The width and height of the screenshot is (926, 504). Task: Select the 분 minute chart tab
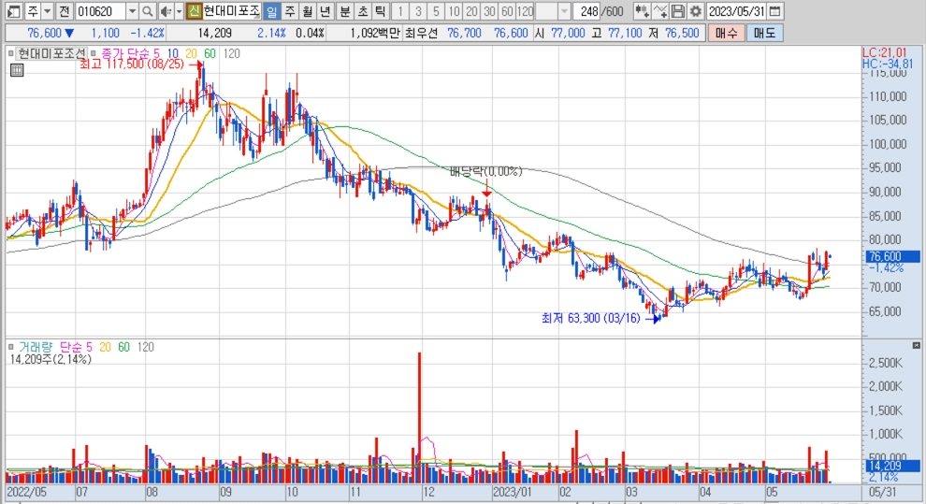pos(344,11)
